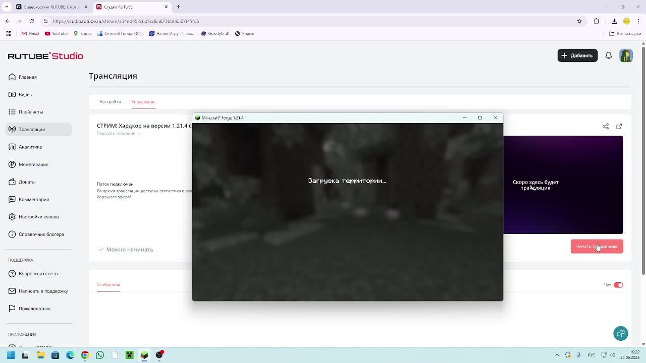Open the Windows Start menu
The height and width of the screenshot is (363, 646).
(11, 355)
